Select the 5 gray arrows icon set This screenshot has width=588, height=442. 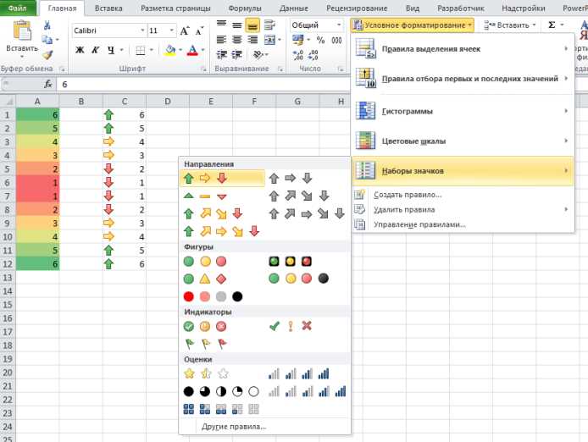(307, 213)
